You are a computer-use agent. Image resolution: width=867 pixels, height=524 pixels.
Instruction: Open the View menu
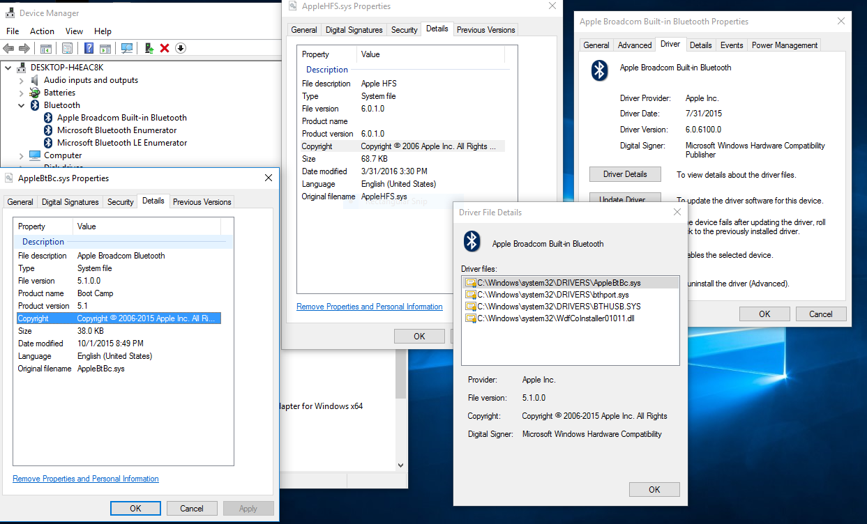(x=74, y=31)
